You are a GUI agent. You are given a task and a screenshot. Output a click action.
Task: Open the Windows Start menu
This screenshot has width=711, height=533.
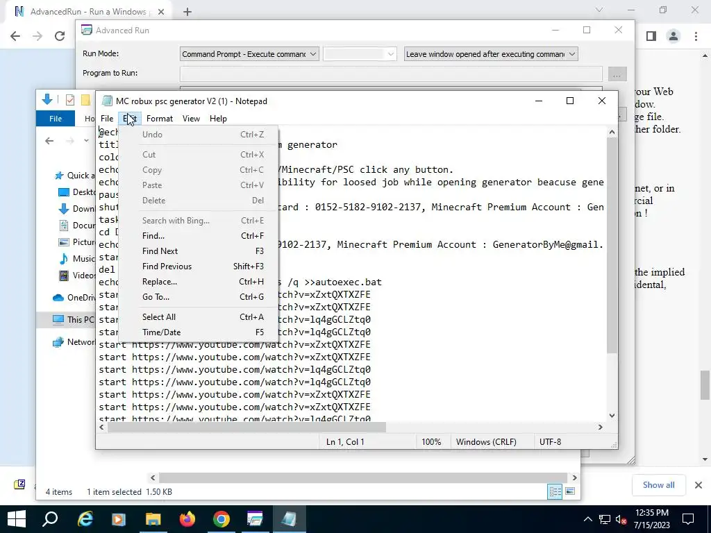tap(17, 519)
